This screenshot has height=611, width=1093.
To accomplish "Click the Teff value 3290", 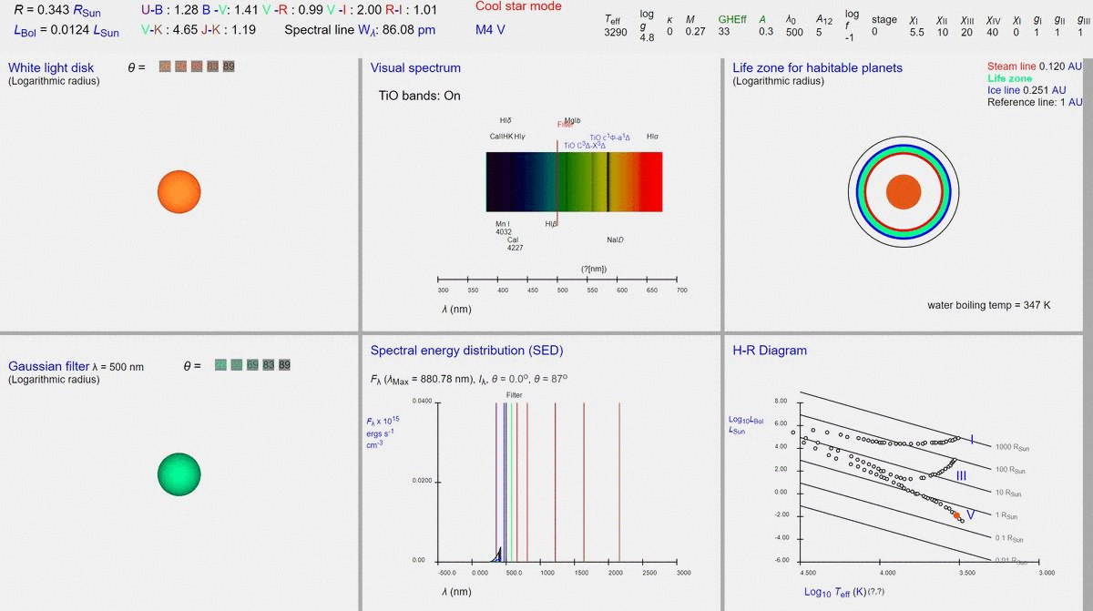I will click(x=616, y=33).
